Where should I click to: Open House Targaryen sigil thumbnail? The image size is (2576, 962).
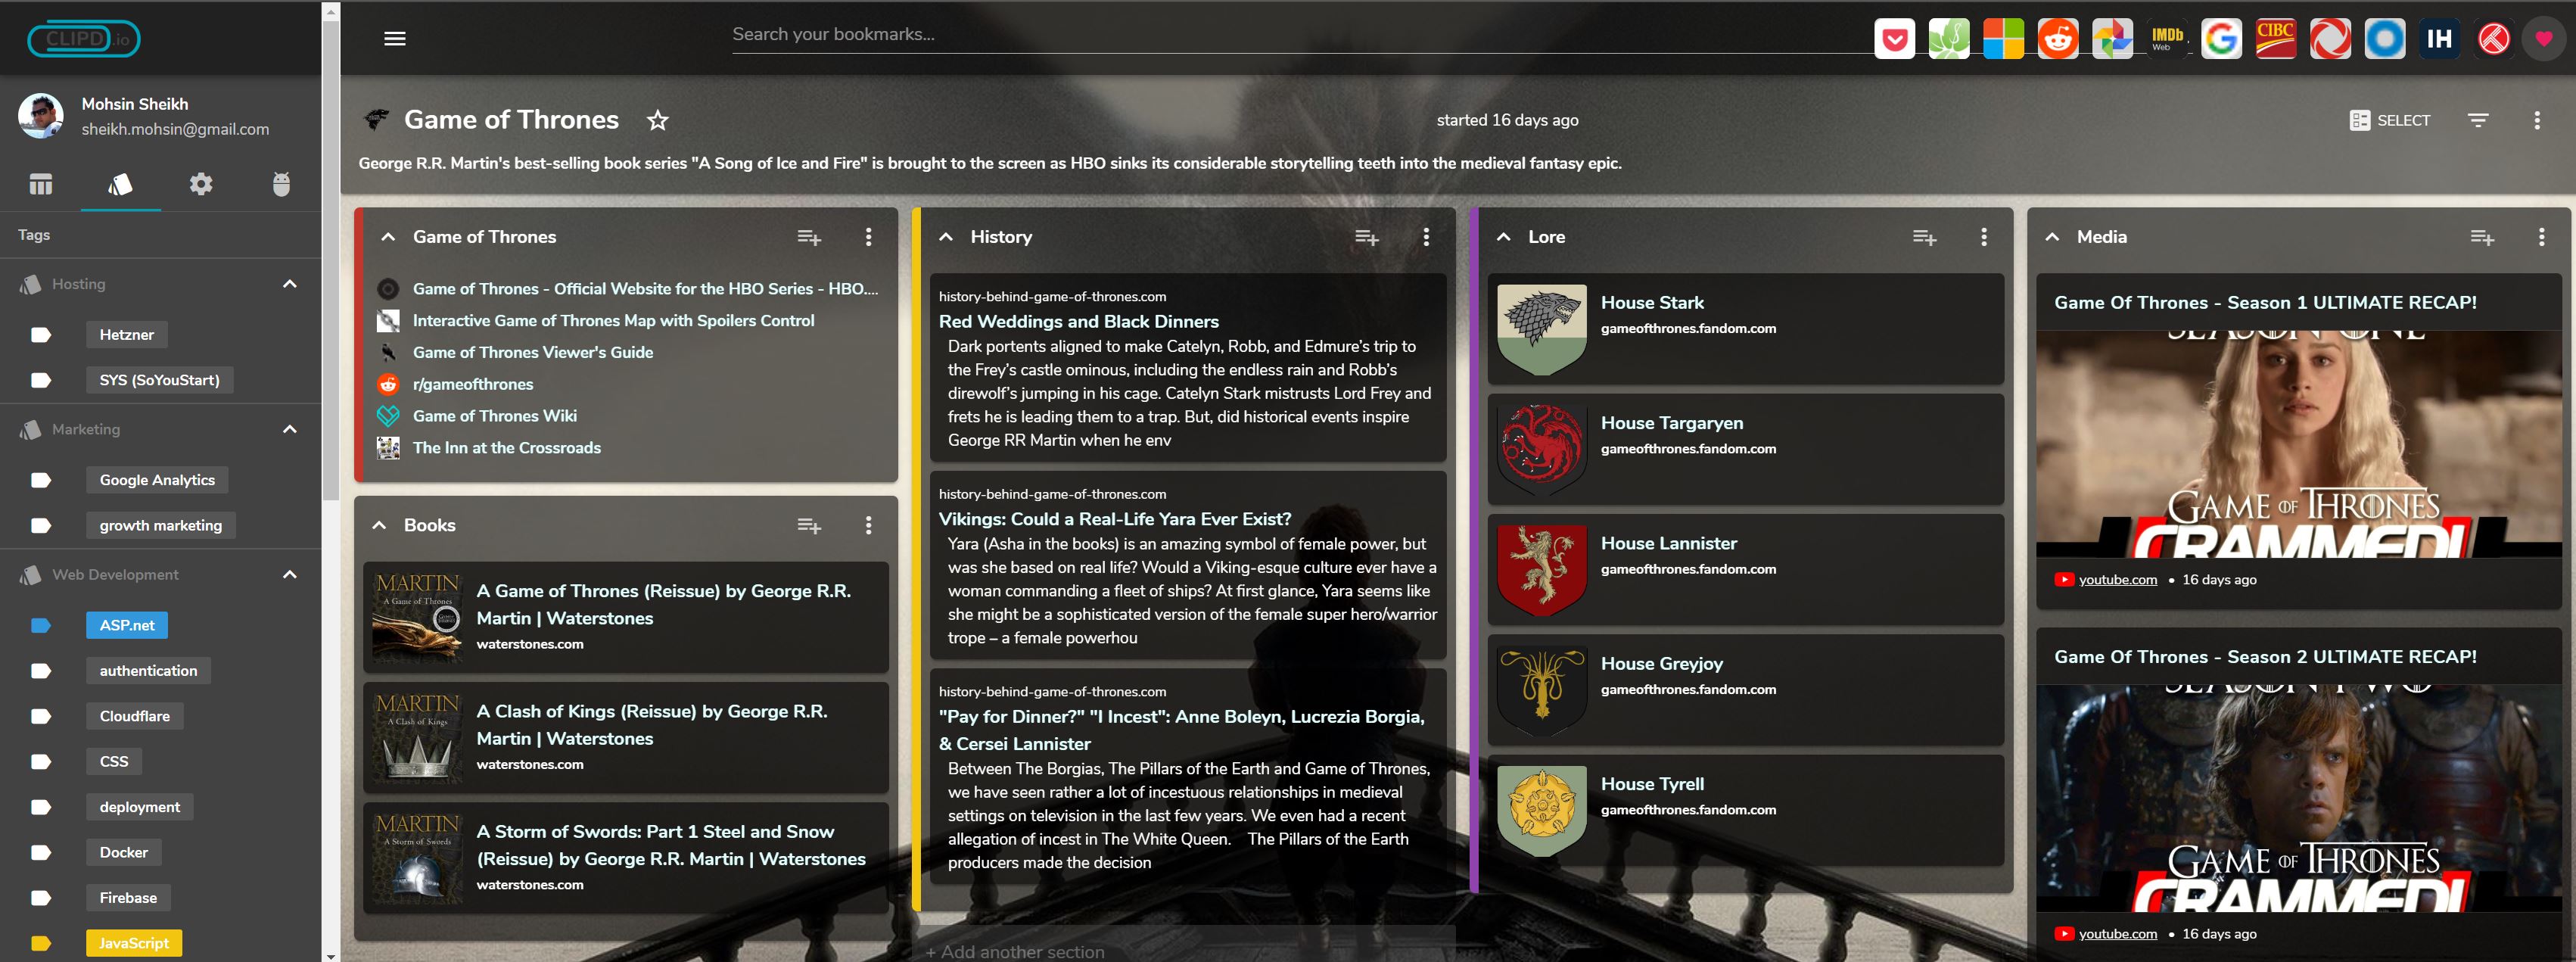(x=1542, y=448)
